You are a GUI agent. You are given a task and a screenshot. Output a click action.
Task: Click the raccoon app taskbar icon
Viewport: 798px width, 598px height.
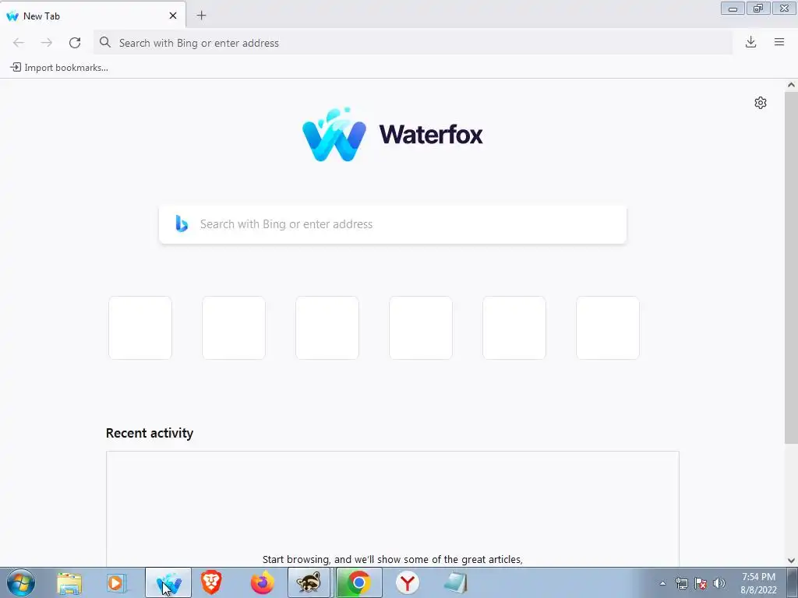[x=309, y=582]
